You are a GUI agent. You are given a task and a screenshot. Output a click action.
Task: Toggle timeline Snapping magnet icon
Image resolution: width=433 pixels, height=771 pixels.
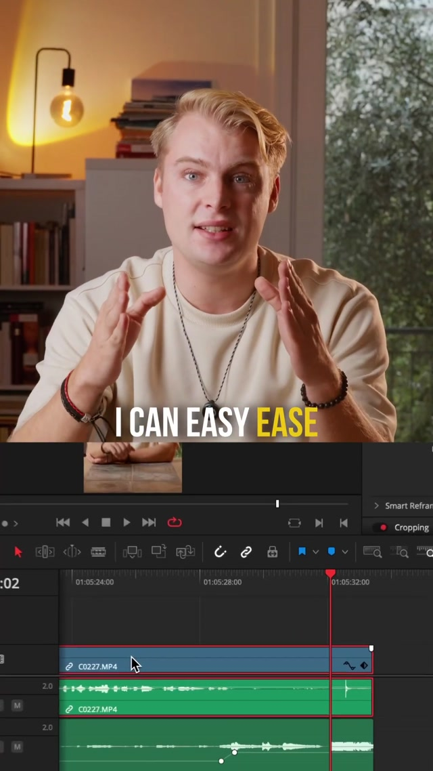[x=220, y=551]
